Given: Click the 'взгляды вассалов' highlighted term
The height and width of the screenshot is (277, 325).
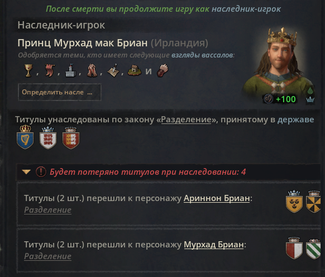Looking at the screenshot, I should [x=202, y=55].
